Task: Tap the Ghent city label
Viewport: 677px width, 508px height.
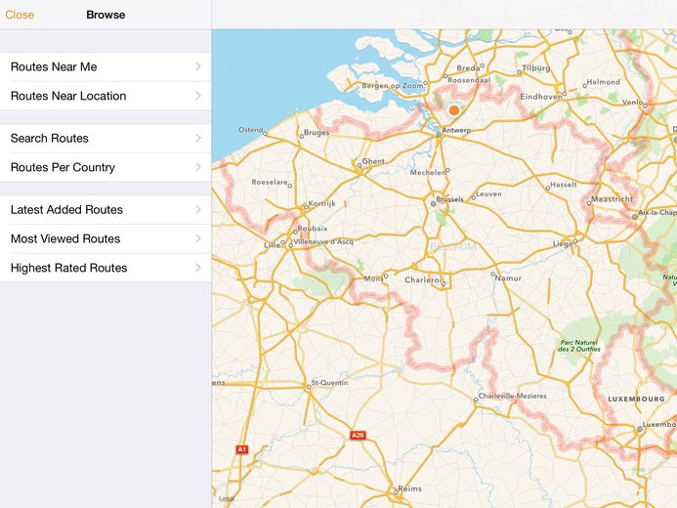Action: click(x=373, y=161)
